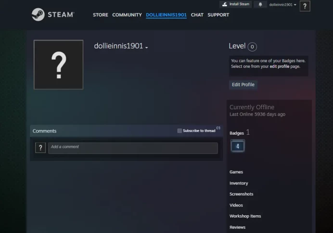Open the dropdown arrow beside profile name
The height and width of the screenshot is (233, 333).
point(147,48)
